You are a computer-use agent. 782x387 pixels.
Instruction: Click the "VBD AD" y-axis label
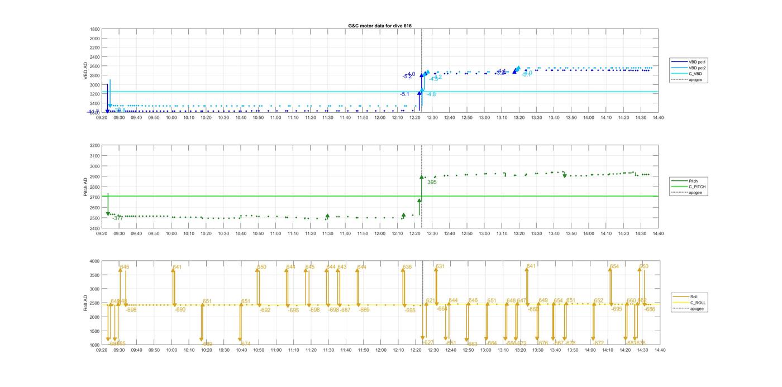[85, 70]
